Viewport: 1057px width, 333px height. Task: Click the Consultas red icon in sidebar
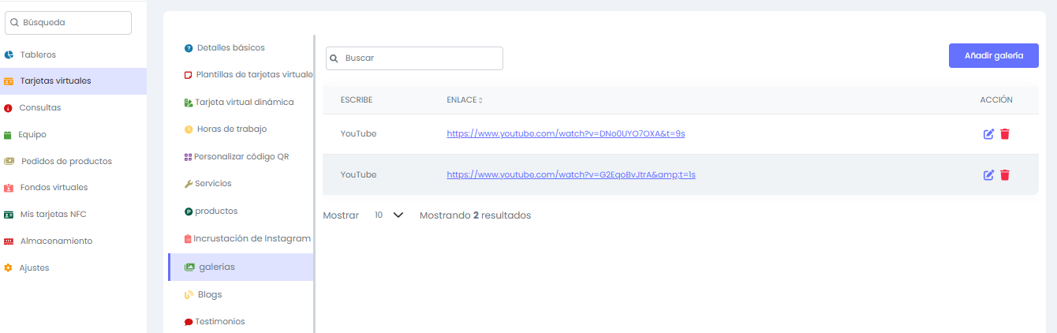[9, 108]
